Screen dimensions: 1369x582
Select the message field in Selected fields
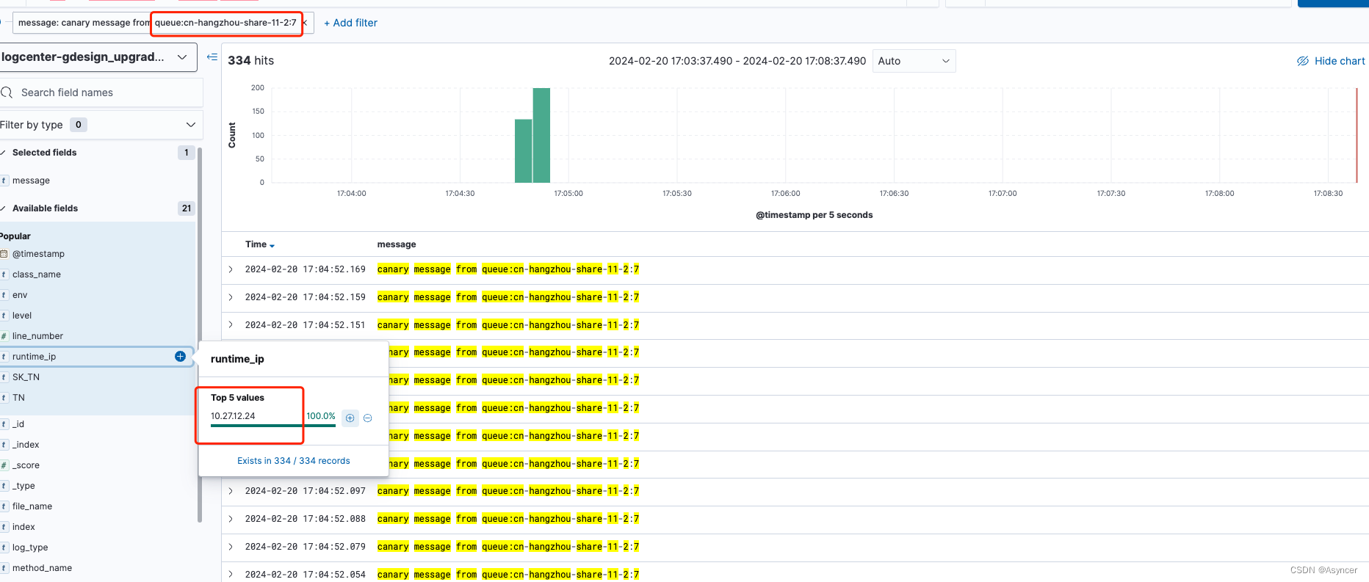pyautogui.click(x=31, y=181)
